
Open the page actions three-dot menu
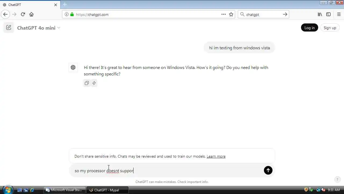point(224,15)
